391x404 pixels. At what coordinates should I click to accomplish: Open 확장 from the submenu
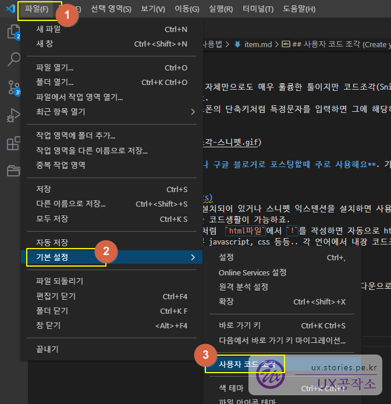point(282,302)
